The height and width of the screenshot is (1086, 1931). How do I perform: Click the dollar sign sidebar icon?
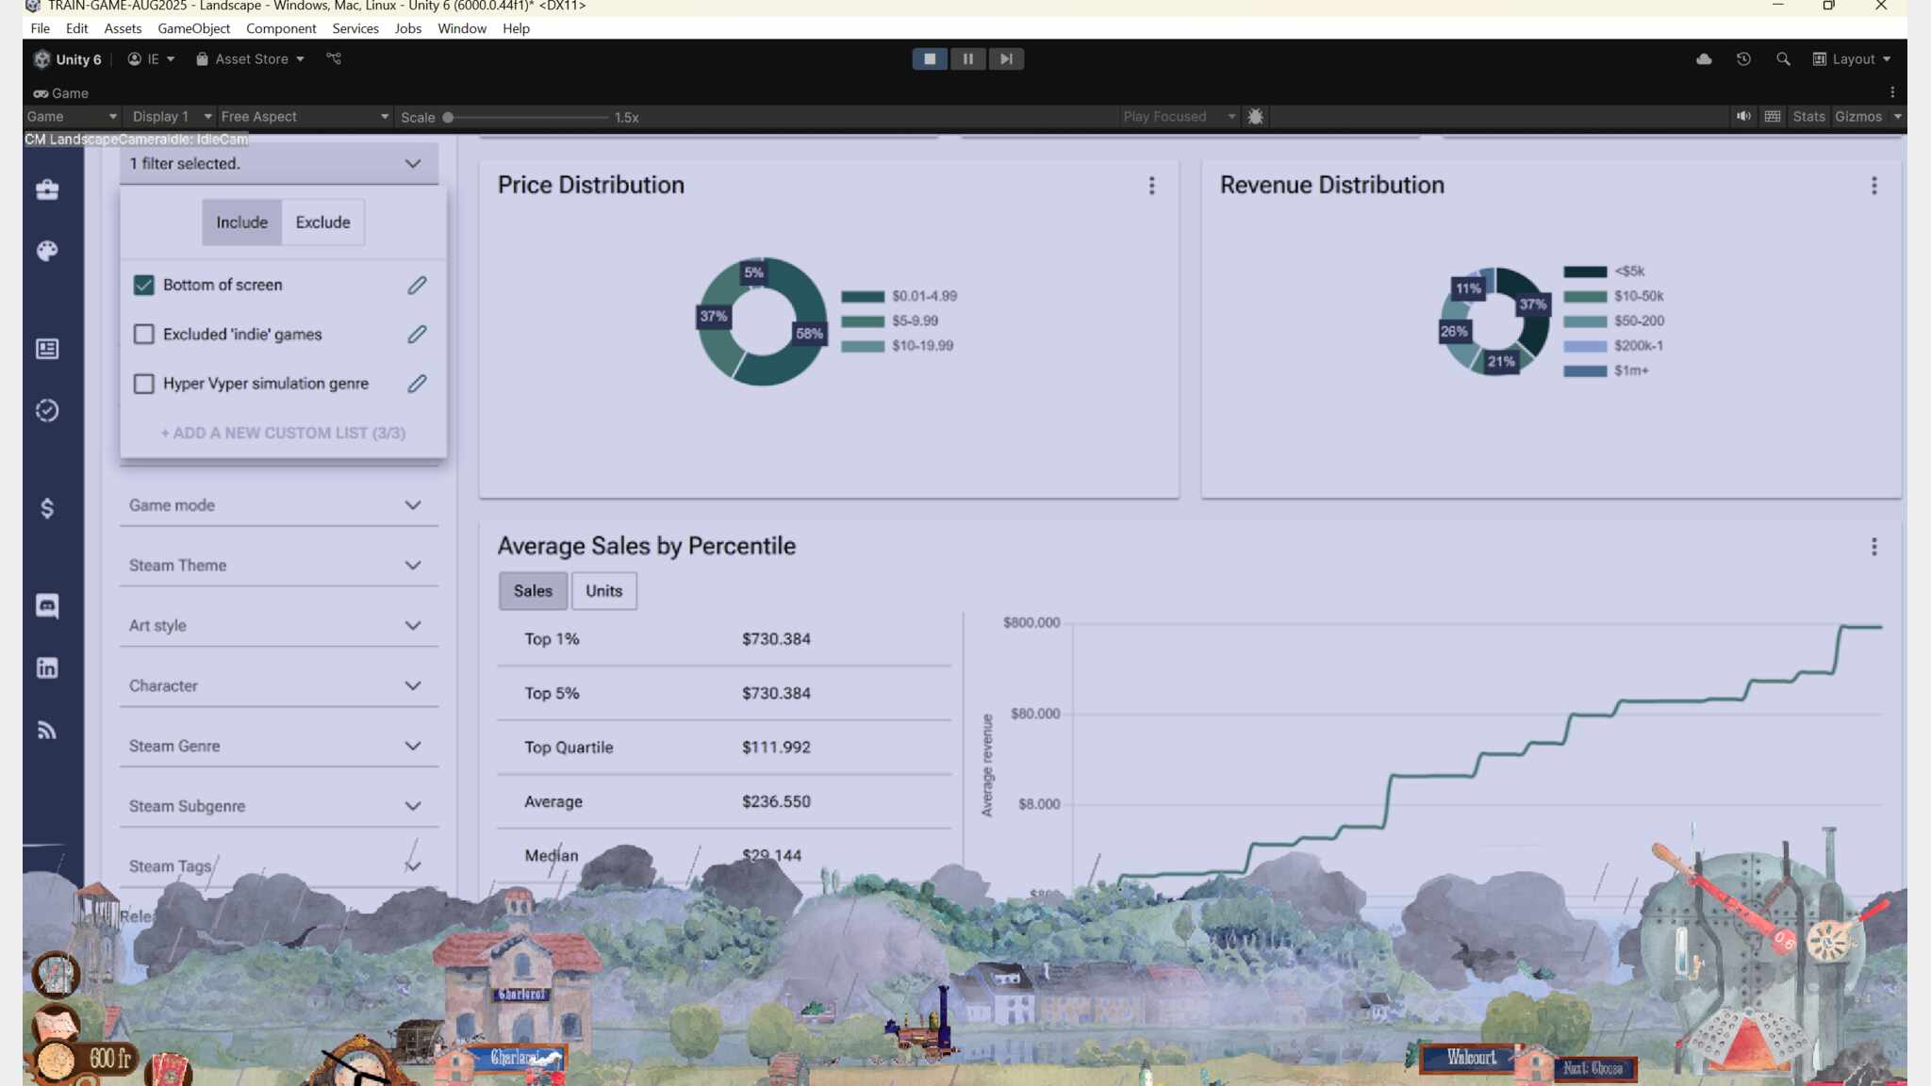click(47, 508)
